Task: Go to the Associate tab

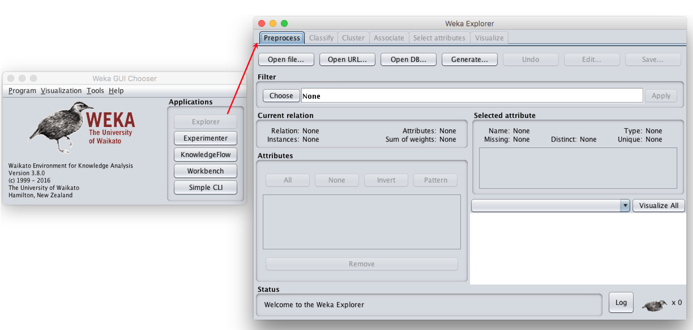Action: 389,38
